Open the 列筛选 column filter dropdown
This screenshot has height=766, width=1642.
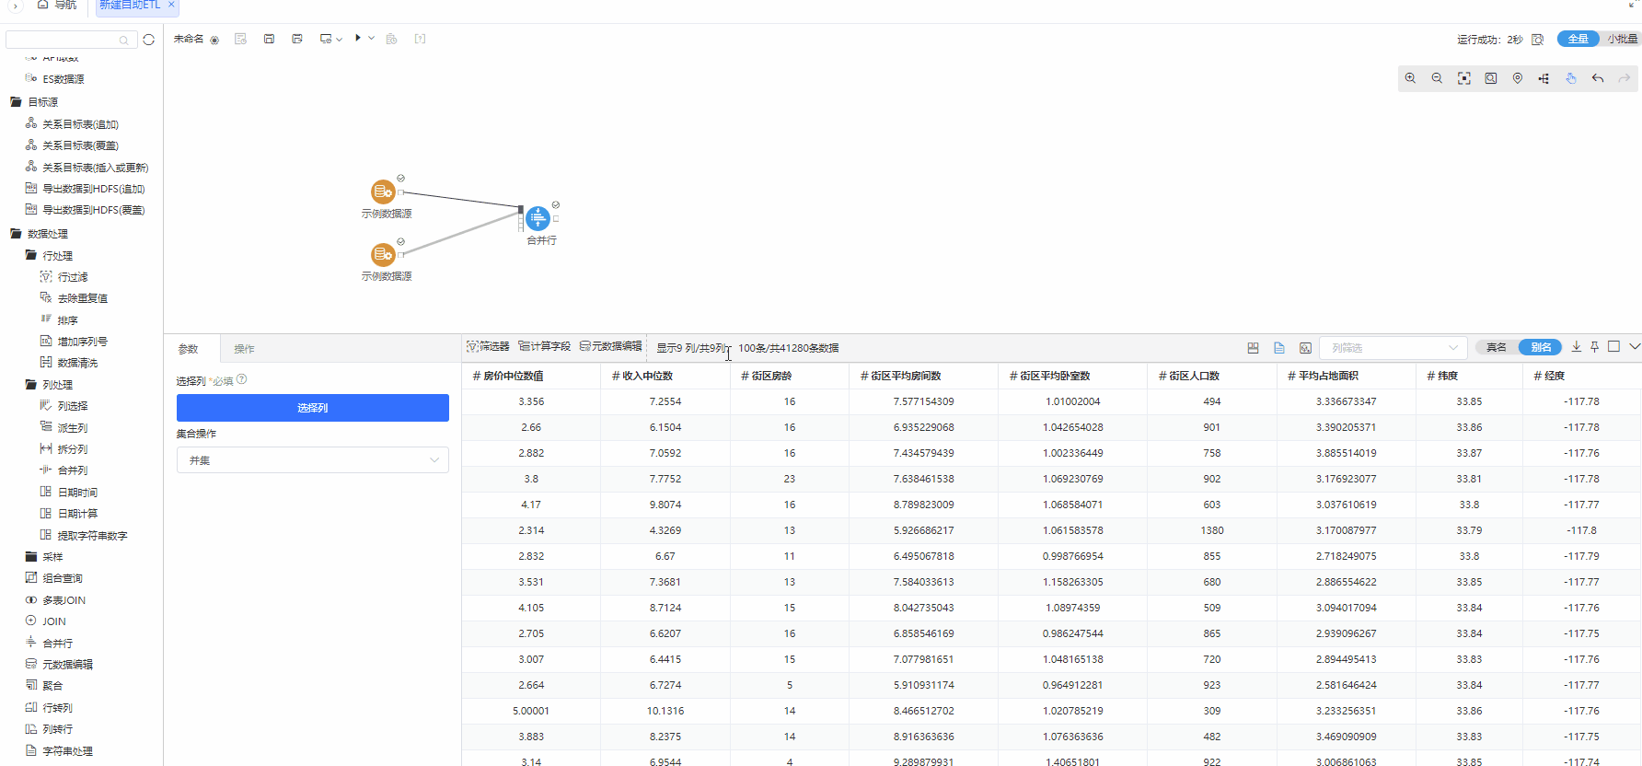tap(1394, 348)
